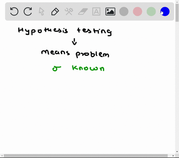Screen dimensions: 179x158
Task: Choose the pen drawing tool
Action: coord(55,12)
